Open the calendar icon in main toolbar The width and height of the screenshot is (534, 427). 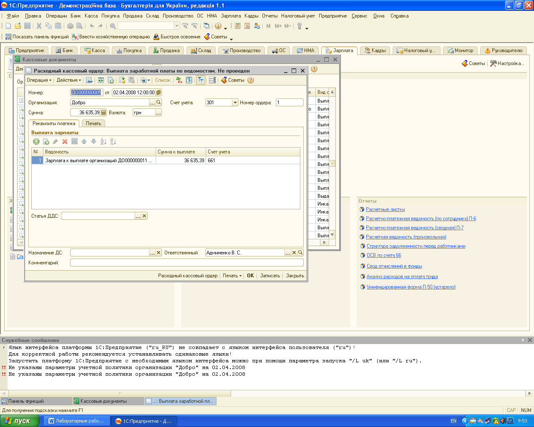tap(247, 26)
